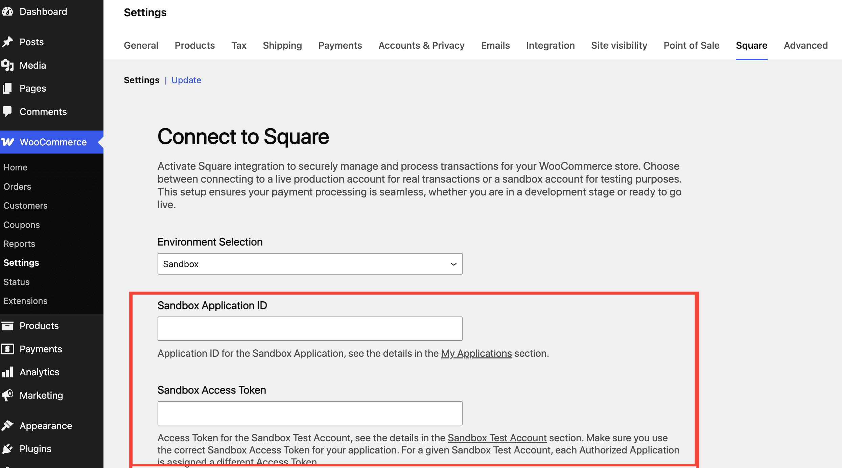
Task: Follow the Sandbox Test Account link
Action: [497, 438]
